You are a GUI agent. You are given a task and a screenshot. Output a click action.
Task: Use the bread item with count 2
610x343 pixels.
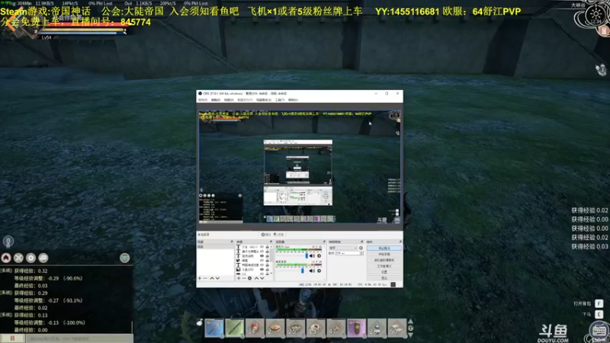275,328
